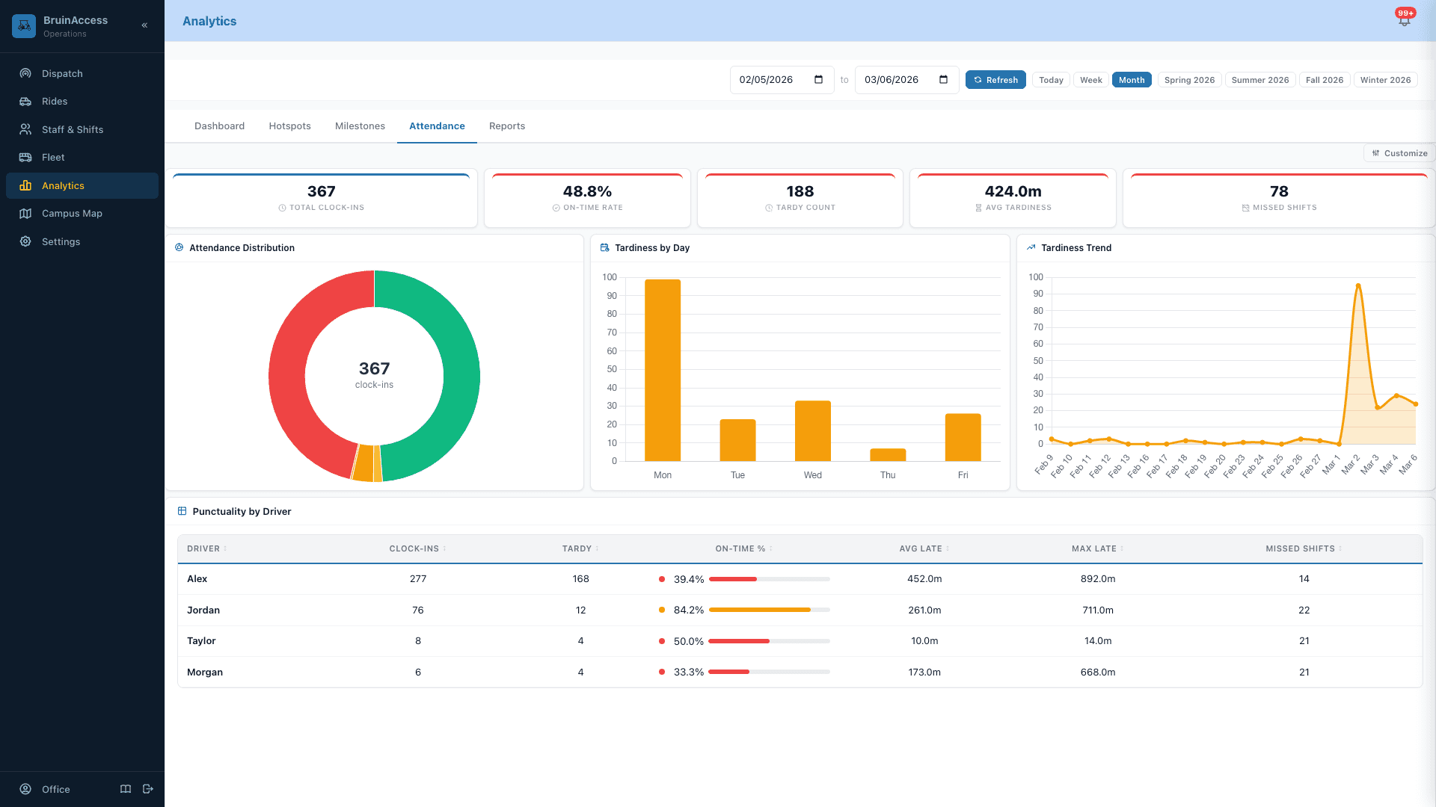This screenshot has width=1436, height=807.
Task: Toggle sorting on the Missed Shifts column
Action: [1304, 548]
